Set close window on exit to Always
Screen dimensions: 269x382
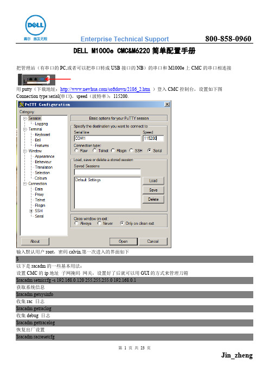pyautogui.click(x=83, y=224)
